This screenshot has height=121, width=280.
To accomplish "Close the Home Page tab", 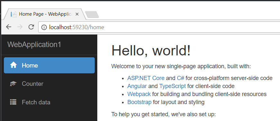I will [77, 14].
